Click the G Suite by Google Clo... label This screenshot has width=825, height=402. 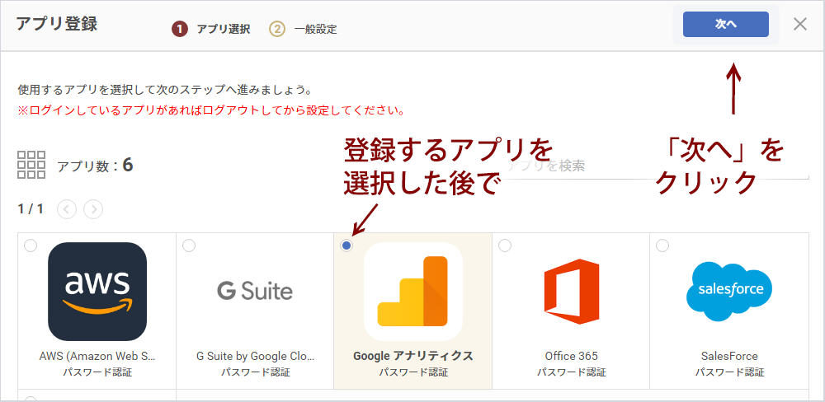[x=255, y=356]
